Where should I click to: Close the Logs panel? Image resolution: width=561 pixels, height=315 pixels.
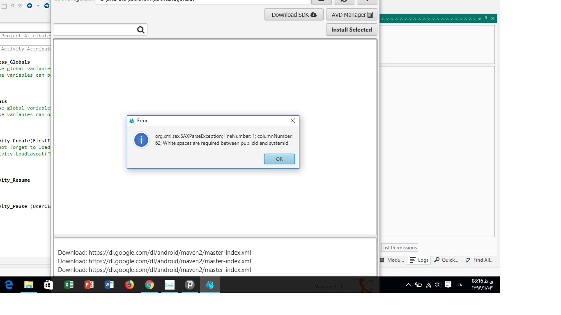point(493,18)
